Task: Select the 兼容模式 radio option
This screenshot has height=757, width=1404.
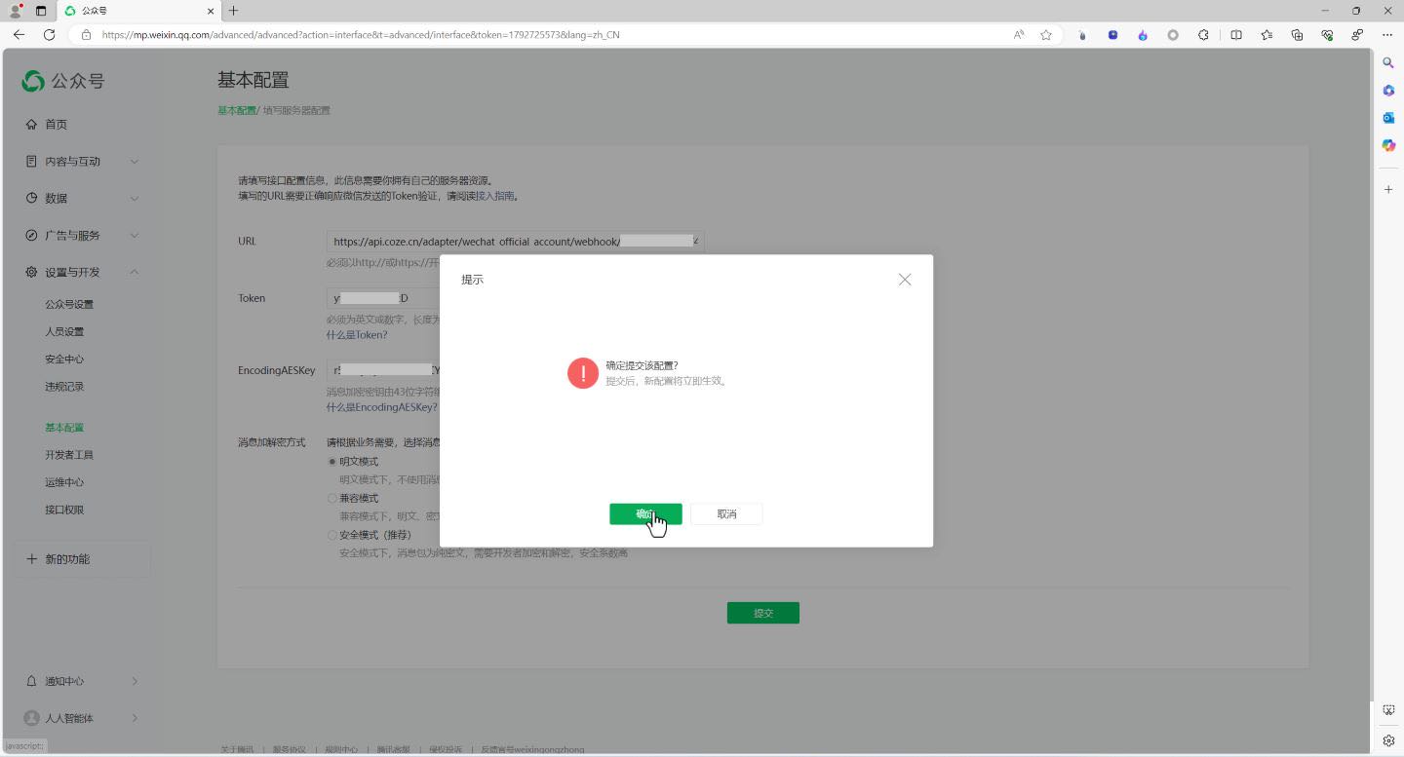Action: [332, 499]
